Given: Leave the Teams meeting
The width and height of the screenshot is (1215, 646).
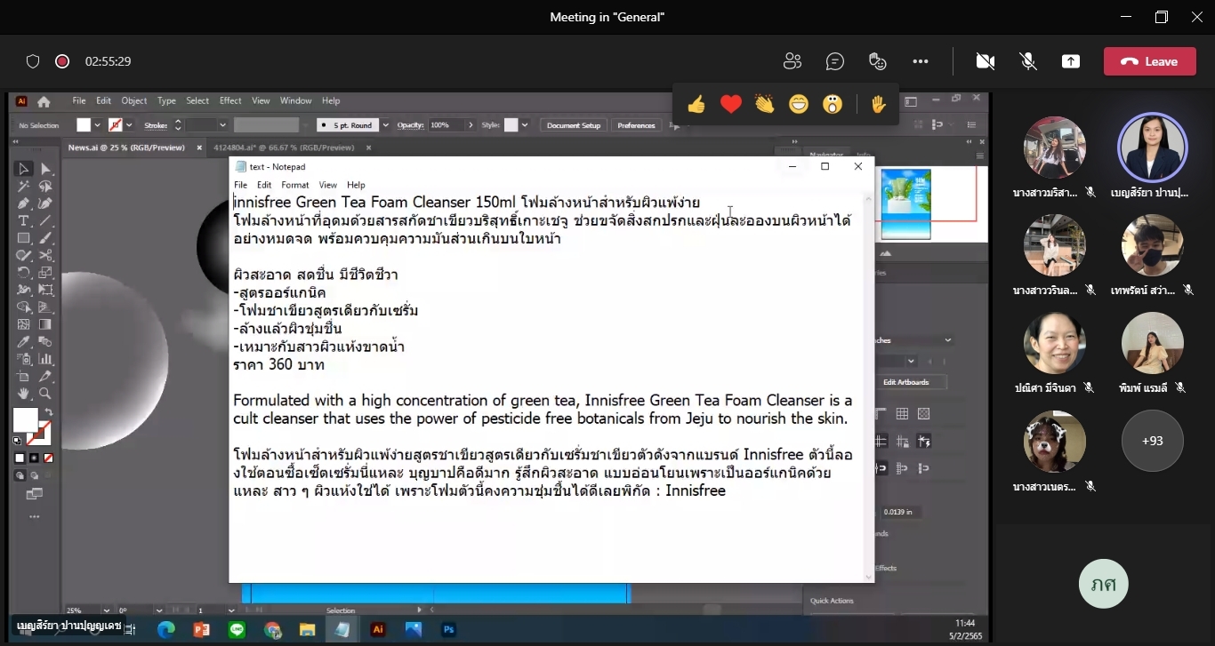Looking at the screenshot, I should (x=1149, y=61).
